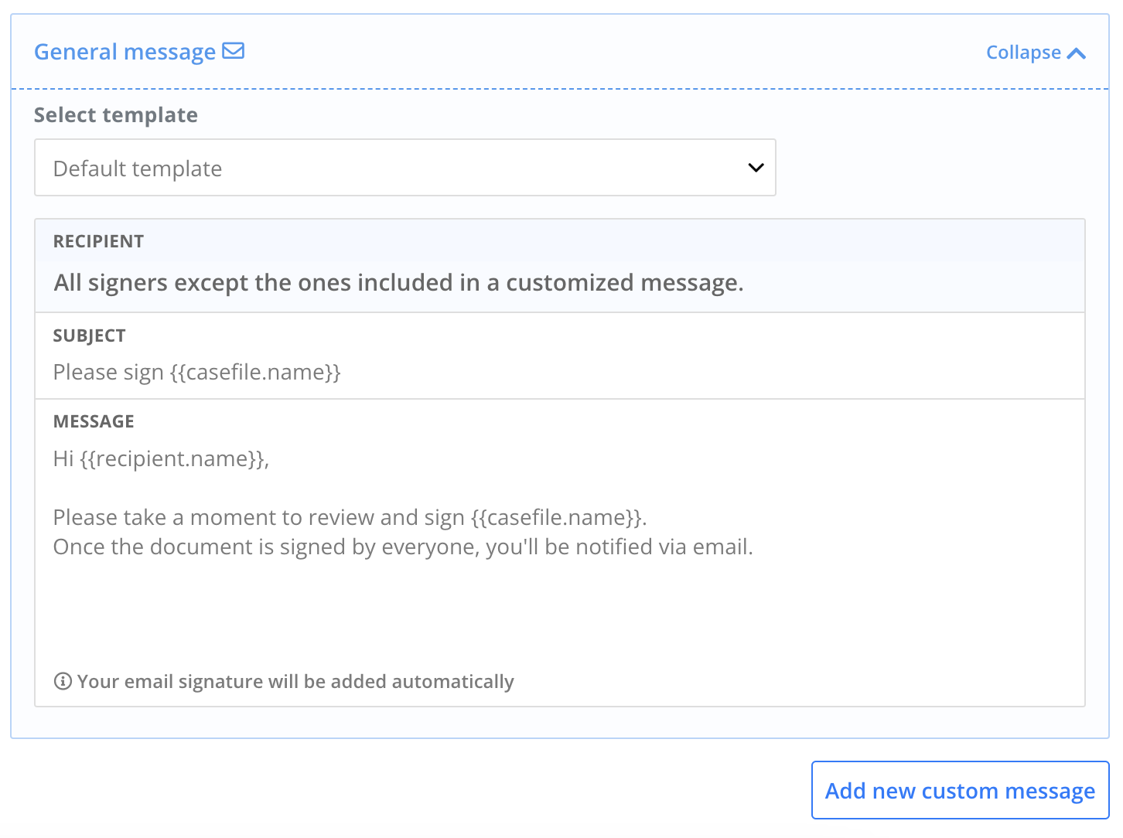Click the General message heading
Viewport: 1123px width, 838px height.
[125, 52]
